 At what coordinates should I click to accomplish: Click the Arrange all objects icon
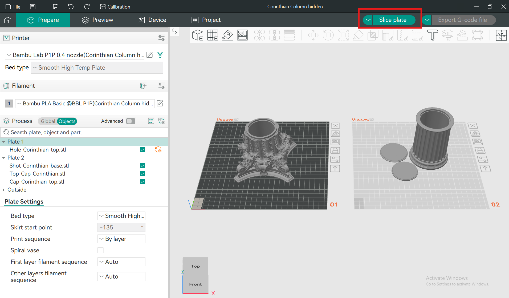(x=242, y=35)
